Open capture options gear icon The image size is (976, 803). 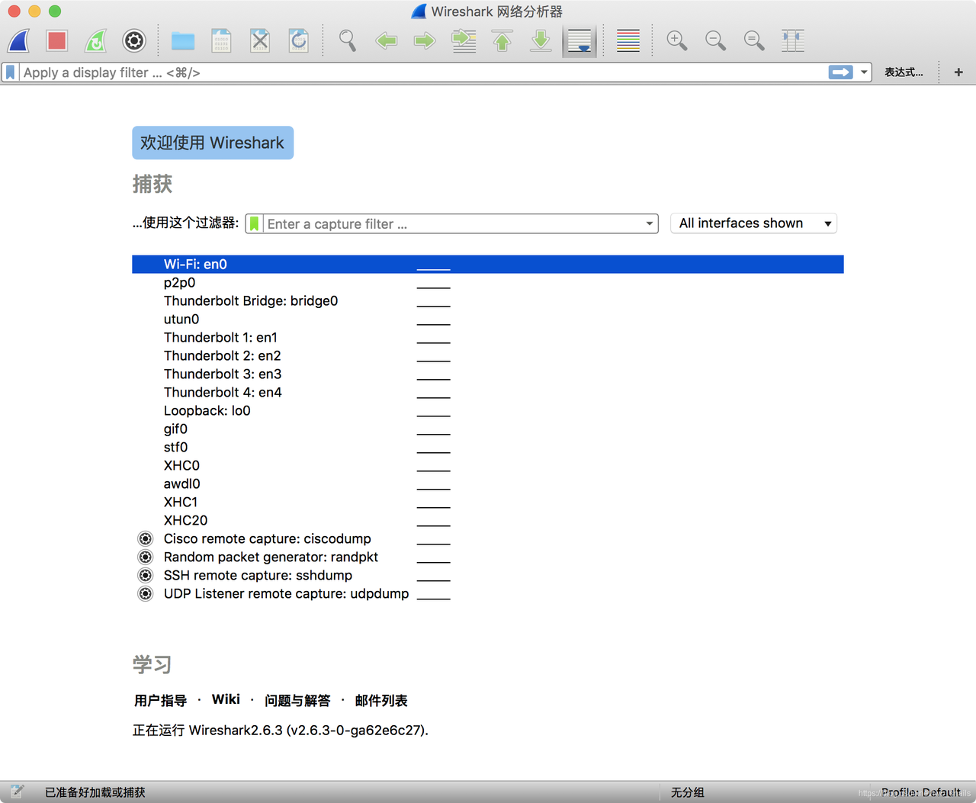pos(134,40)
